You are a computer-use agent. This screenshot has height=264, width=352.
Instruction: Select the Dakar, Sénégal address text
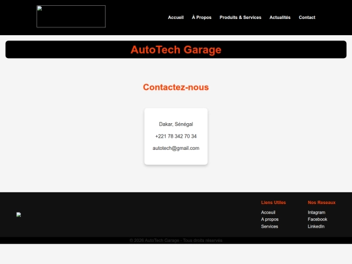pyautogui.click(x=176, y=124)
